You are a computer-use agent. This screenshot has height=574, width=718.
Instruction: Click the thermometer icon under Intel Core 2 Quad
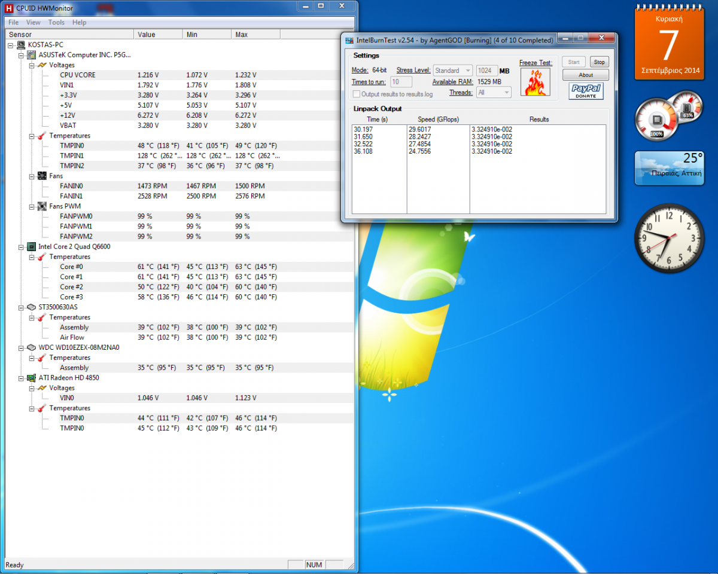coord(42,257)
